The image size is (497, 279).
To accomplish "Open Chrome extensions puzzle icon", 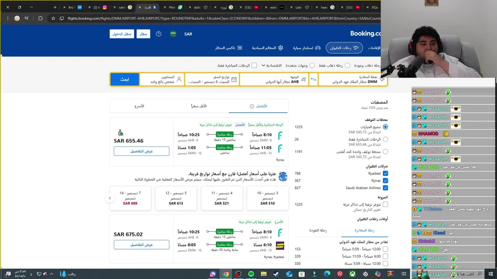I will click(x=40, y=18).
